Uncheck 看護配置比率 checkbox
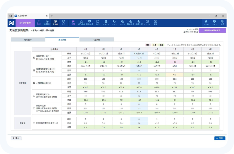The height and width of the screenshot is (154, 234). point(34,58)
